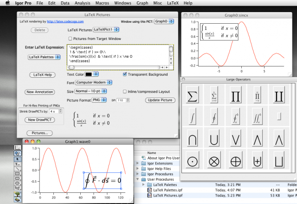Image resolution: width=297 pixels, height=204 pixels.
Task: Adjust the Shrink DrawPICTs stepper
Action: [61, 111]
